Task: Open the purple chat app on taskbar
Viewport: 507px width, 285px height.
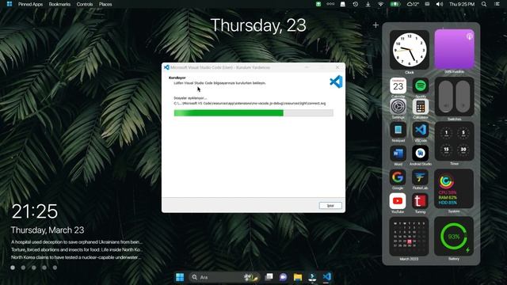Action: [x=284, y=277]
